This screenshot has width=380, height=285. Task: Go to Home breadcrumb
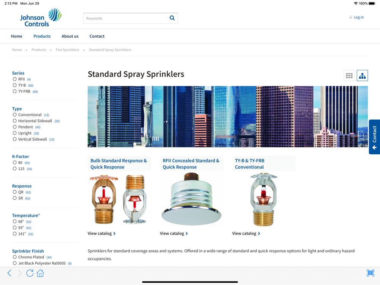click(17, 50)
